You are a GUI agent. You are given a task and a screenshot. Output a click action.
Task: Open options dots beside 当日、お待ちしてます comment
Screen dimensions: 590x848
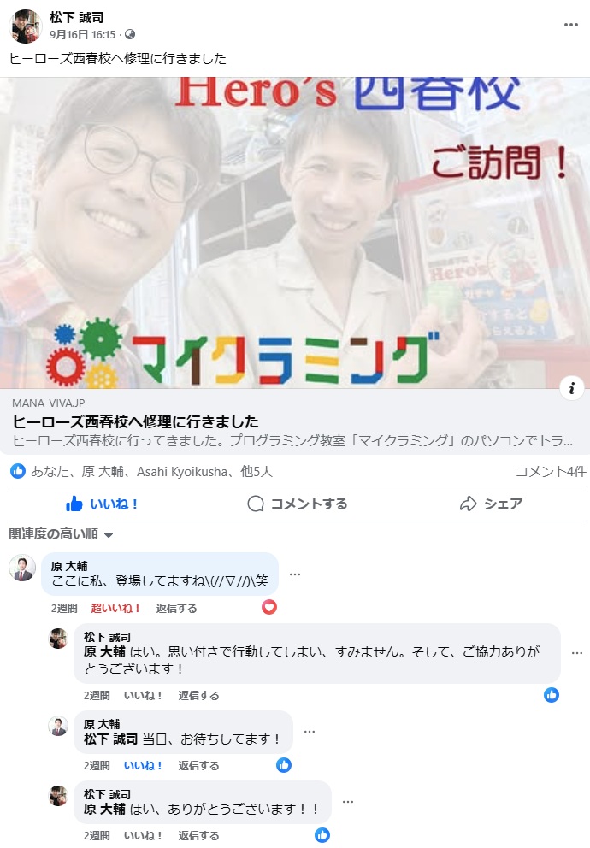tap(310, 732)
